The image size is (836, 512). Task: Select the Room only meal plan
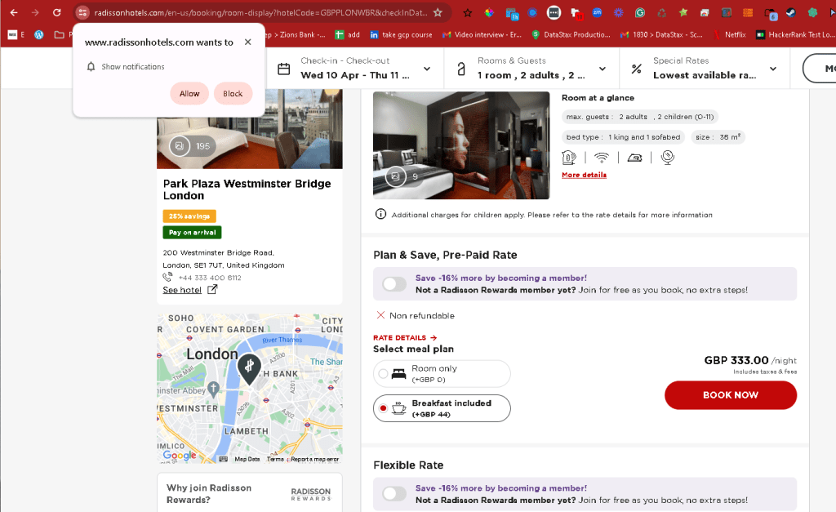pos(442,373)
